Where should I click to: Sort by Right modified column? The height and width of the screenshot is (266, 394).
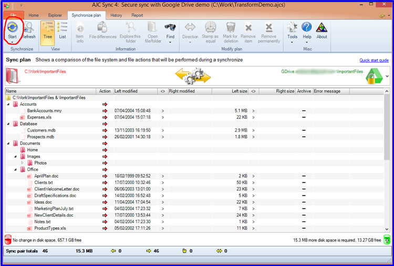click(190, 91)
